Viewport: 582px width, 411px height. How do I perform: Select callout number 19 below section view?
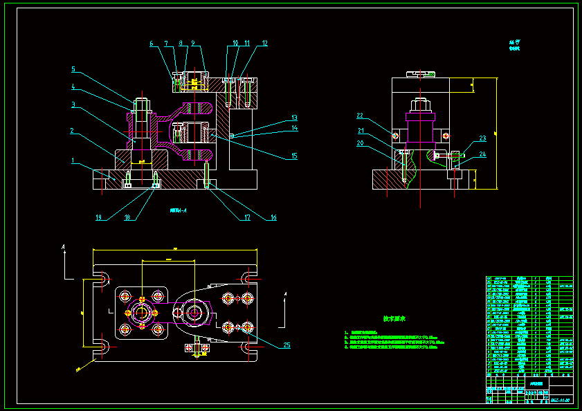[x=98, y=217]
